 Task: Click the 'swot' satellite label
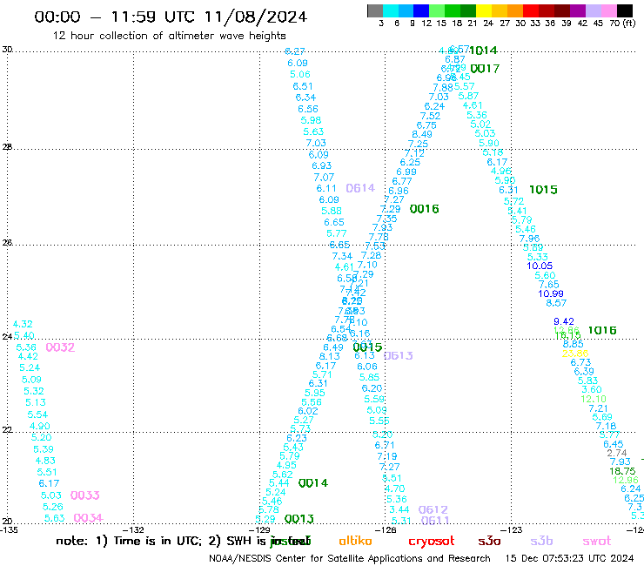[x=597, y=542]
